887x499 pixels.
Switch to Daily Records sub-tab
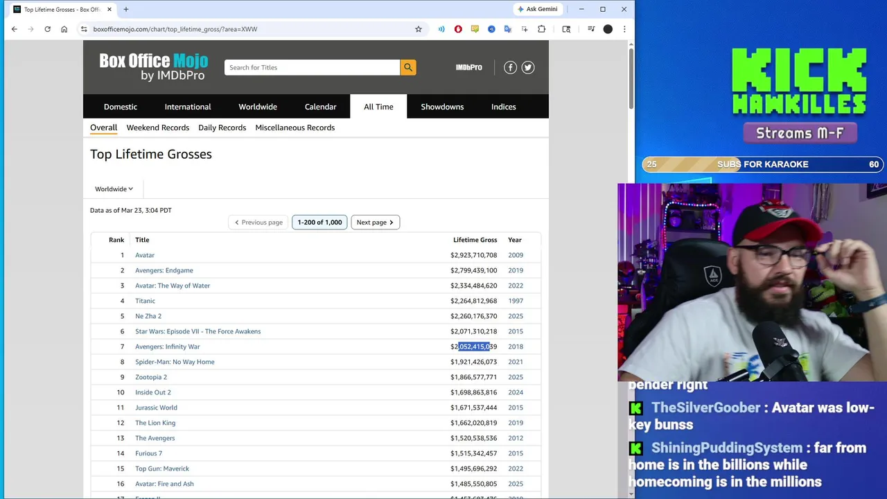point(222,128)
